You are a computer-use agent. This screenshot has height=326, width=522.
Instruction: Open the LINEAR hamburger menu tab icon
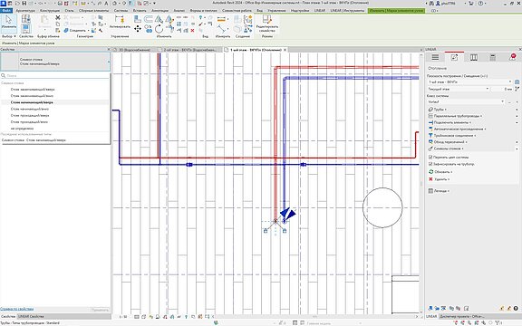(x=435, y=57)
